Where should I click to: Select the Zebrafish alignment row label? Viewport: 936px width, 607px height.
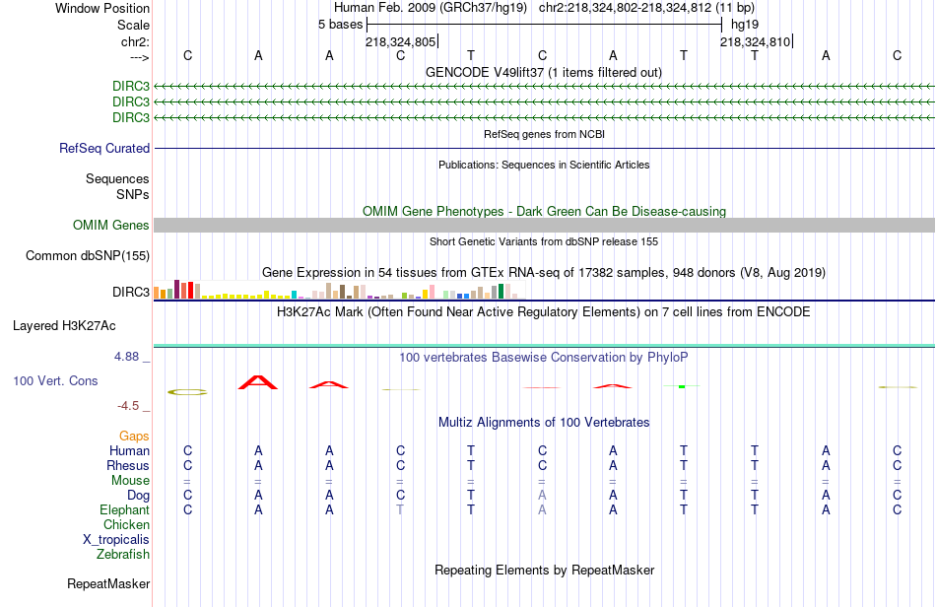pyautogui.click(x=123, y=555)
